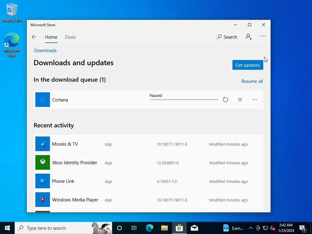312x234 pixels.
Task: Click the Cortana app icon
Action: pyautogui.click(x=43, y=100)
